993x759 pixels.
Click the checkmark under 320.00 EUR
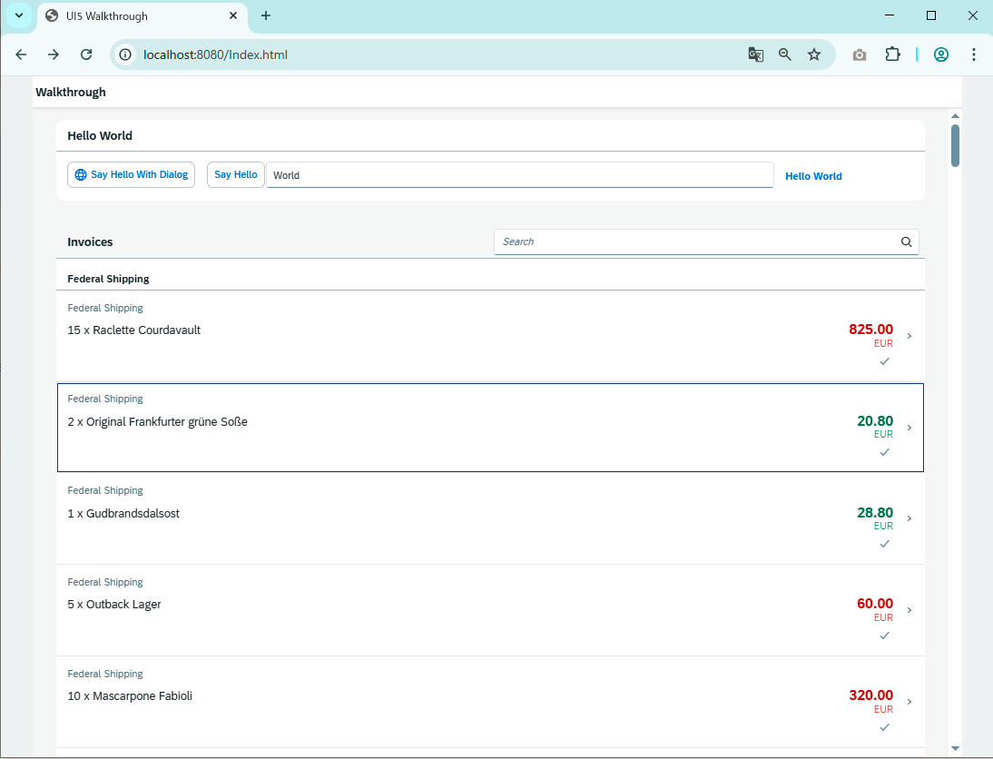click(885, 727)
